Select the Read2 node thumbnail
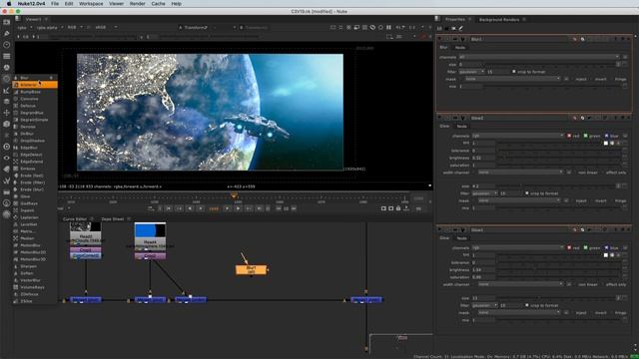This screenshot has width=639, height=359. click(x=86, y=227)
